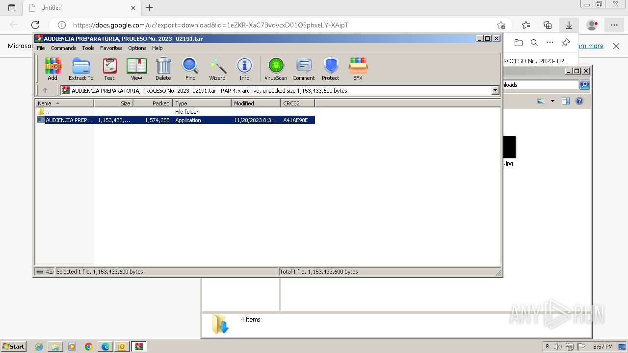This screenshot has height=353, width=628.
Task: Click the key password icon in status bar
Action: point(50,272)
